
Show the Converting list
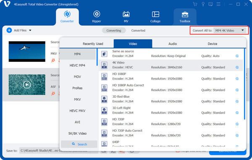pyautogui.click(x=114, y=30)
